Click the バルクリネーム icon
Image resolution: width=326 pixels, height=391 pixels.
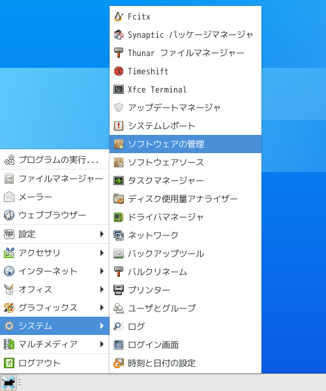(x=119, y=272)
